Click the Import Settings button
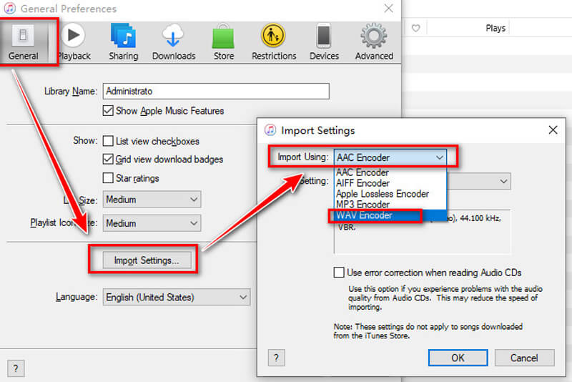 point(147,260)
